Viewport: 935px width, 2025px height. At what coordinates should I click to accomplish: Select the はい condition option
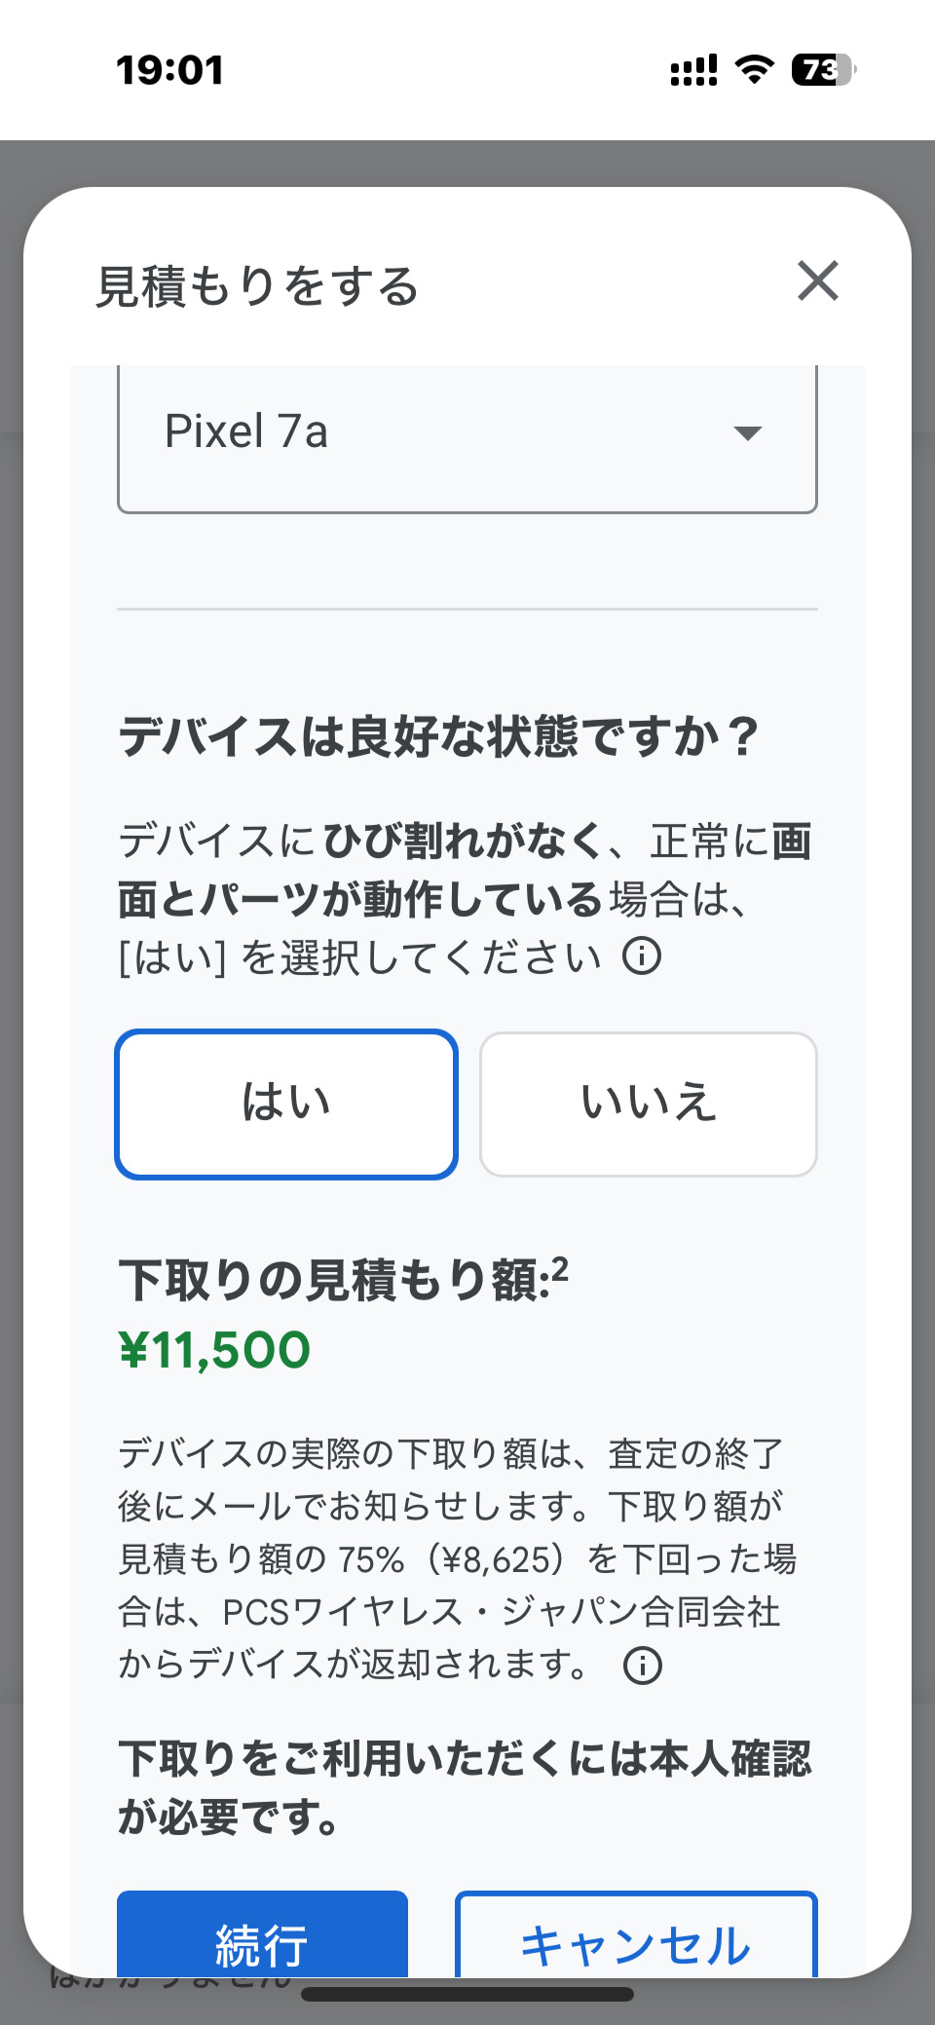click(x=286, y=1104)
